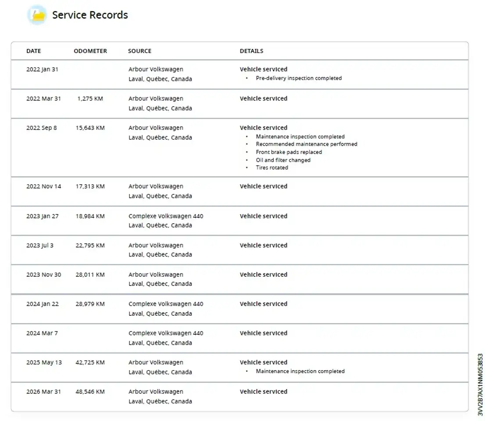Select the 2024 Mar 7 service row

click(240, 338)
